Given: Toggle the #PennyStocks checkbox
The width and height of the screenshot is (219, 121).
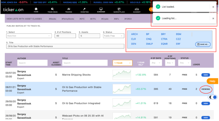Looking at the screenshot, I should point(59,19).
